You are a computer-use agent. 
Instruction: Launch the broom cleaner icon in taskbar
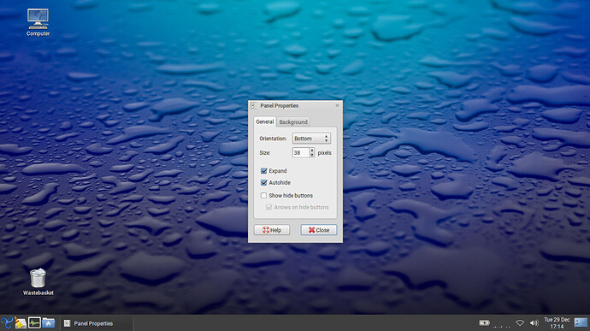[x=21, y=323]
